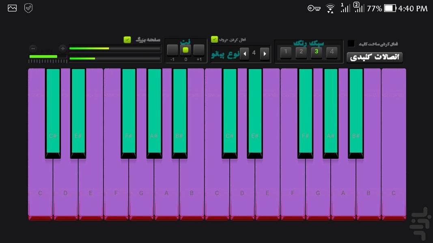Toggle the large screen checkbox
The image size is (433, 243).
click(x=127, y=40)
